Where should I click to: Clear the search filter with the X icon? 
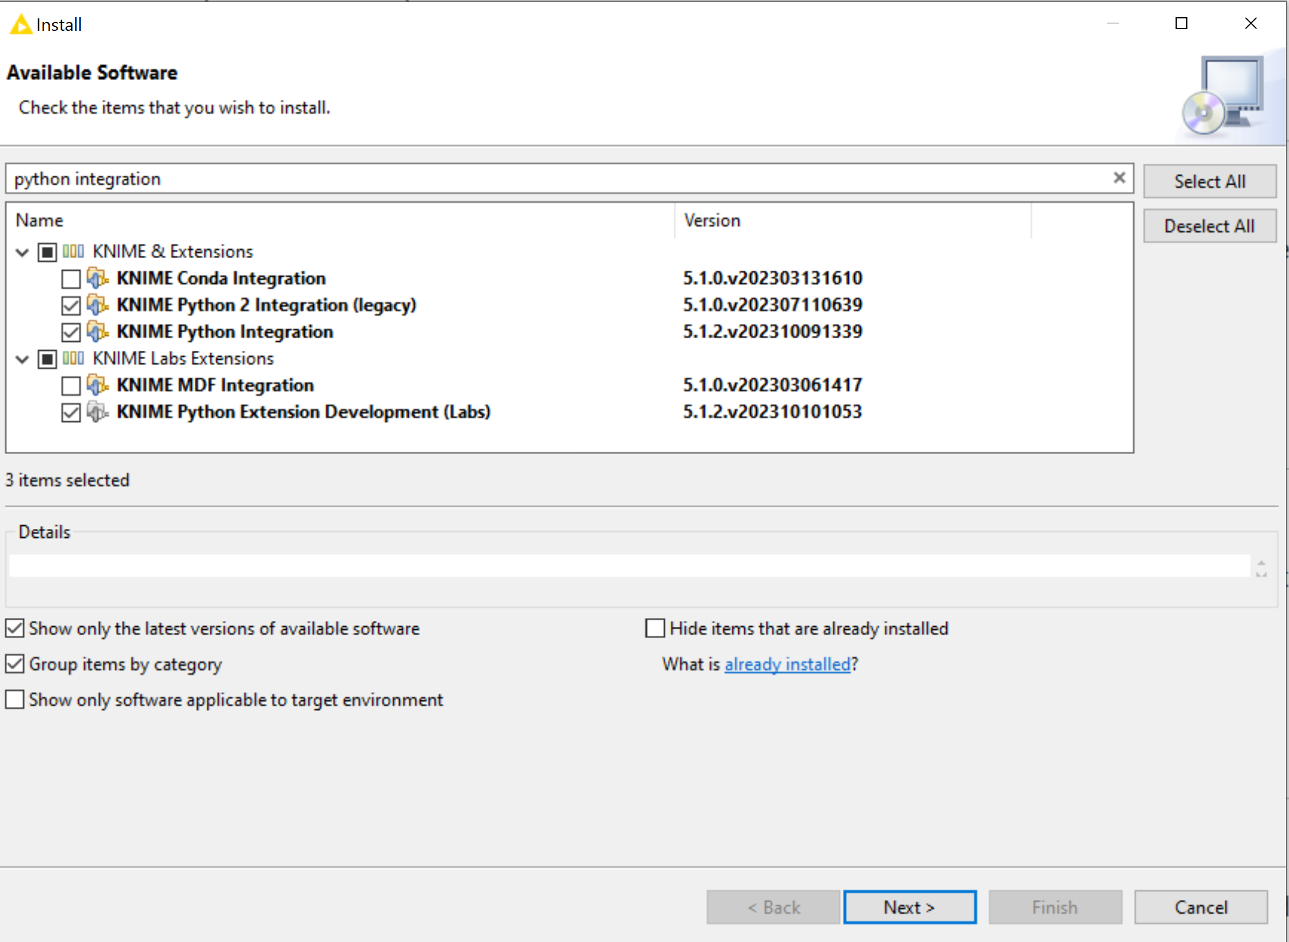[1119, 177]
